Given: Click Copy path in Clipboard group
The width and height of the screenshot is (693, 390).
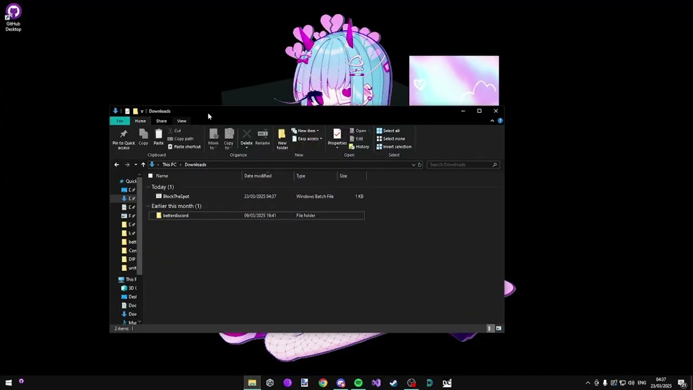Looking at the screenshot, I should [180, 139].
